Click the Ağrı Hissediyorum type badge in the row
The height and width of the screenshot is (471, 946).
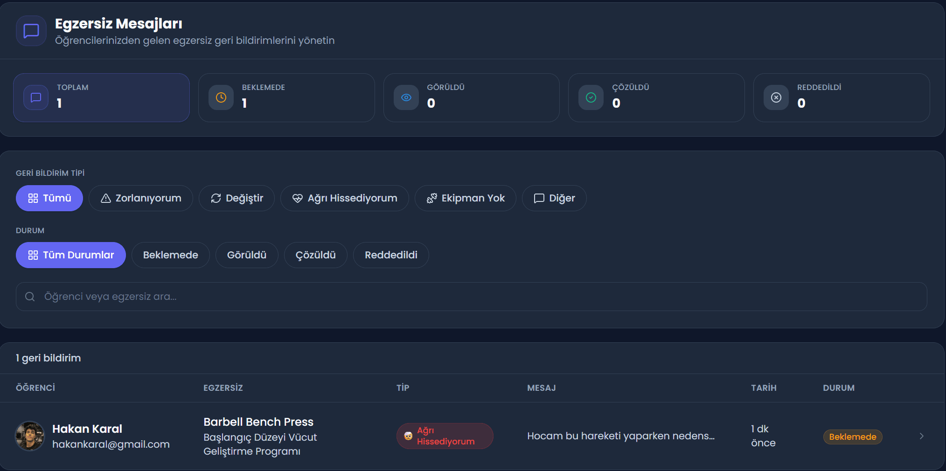point(445,436)
